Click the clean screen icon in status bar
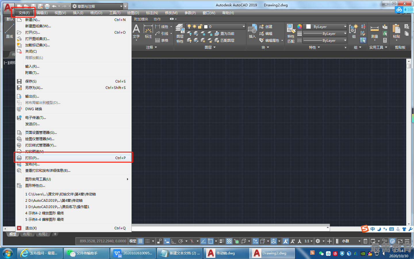Screen dimensions: 414x259 400,241
